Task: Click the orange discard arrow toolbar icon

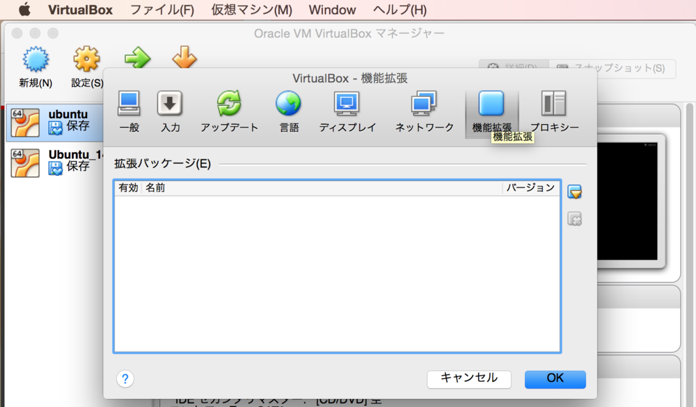Action: [x=184, y=57]
